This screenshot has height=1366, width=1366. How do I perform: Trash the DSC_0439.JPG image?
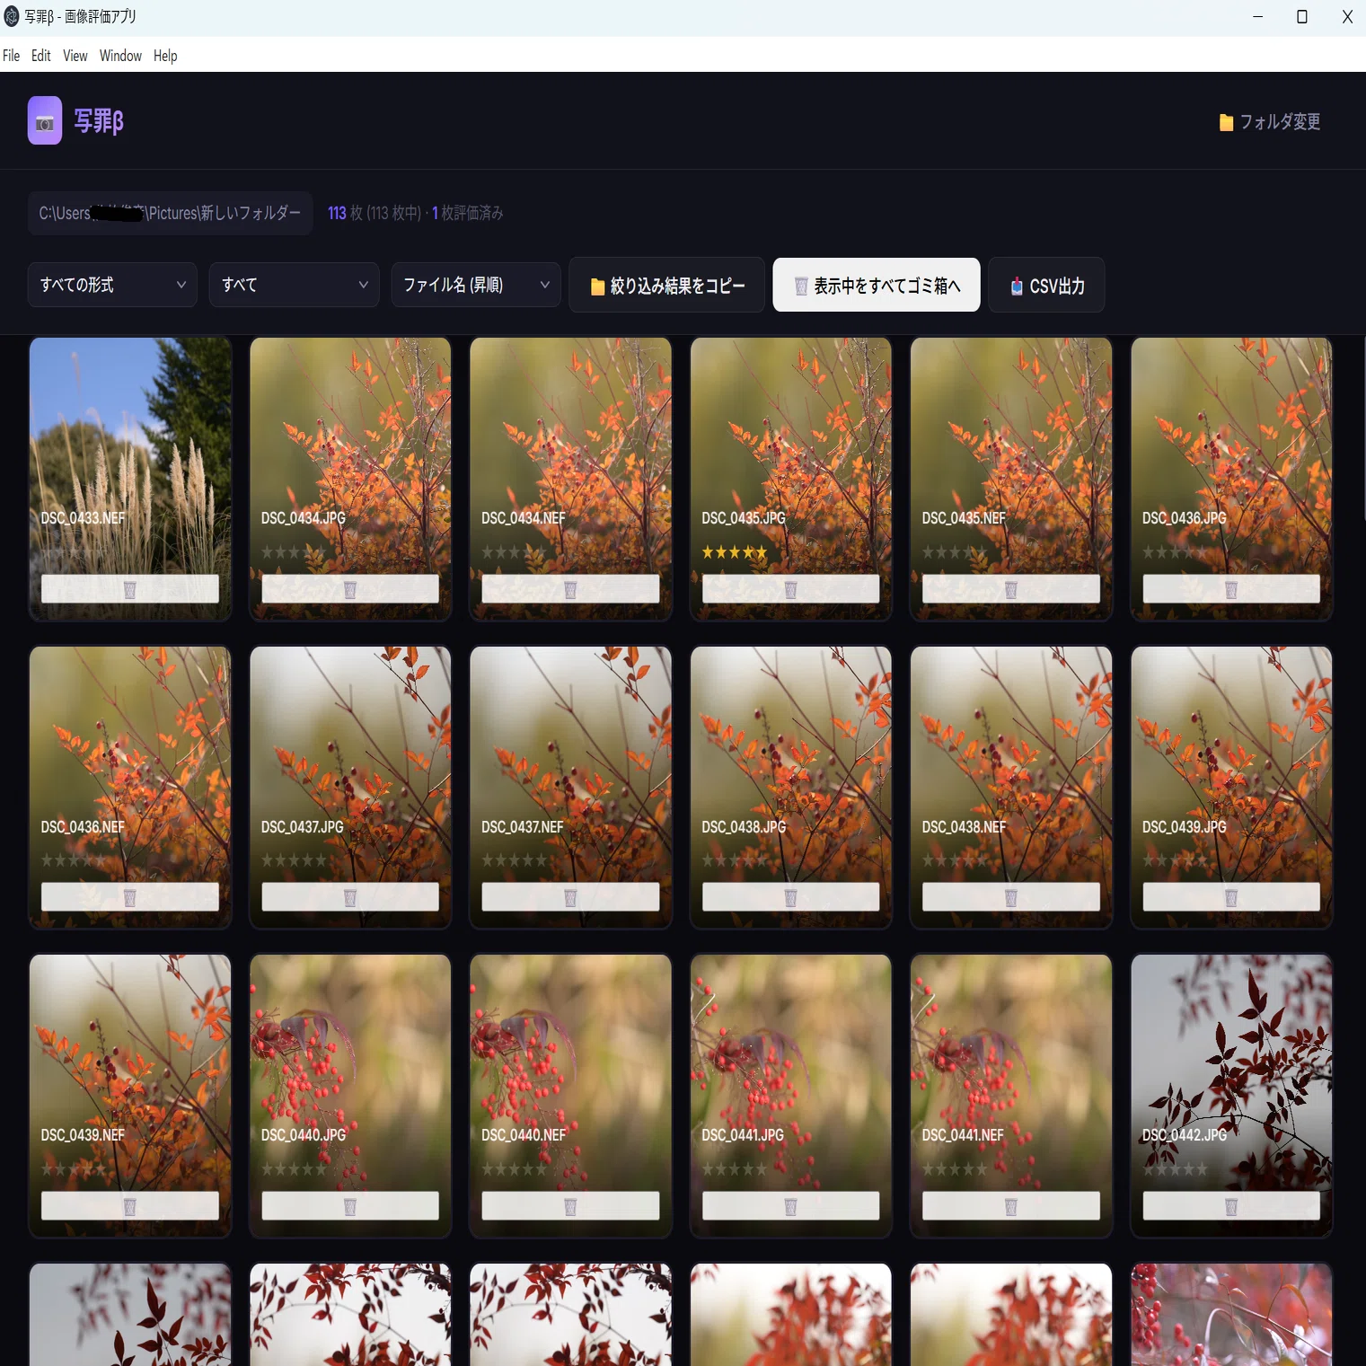[x=1231, y=897]
